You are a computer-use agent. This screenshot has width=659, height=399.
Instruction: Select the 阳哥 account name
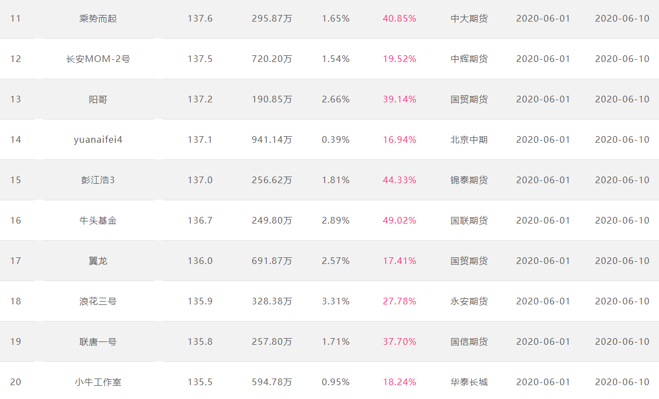coord(98,99)
